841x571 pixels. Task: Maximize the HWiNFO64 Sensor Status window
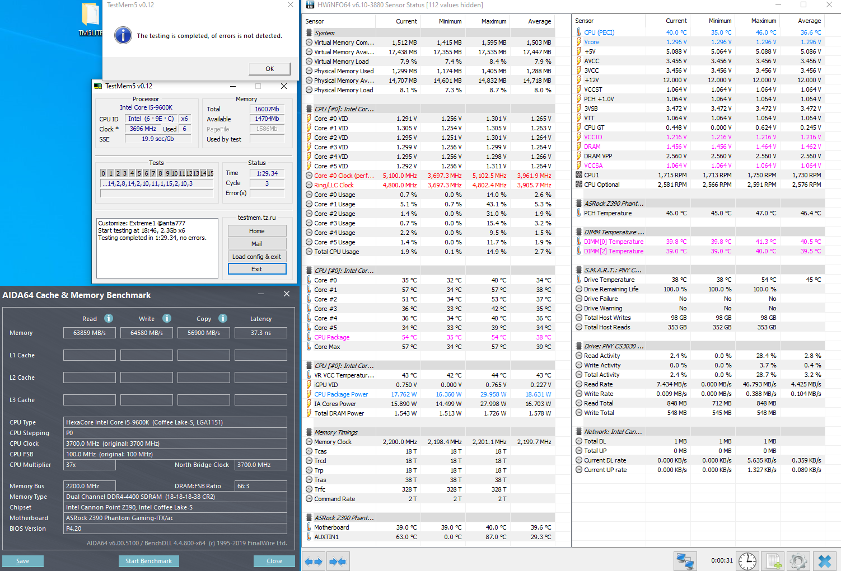point(803,5)
